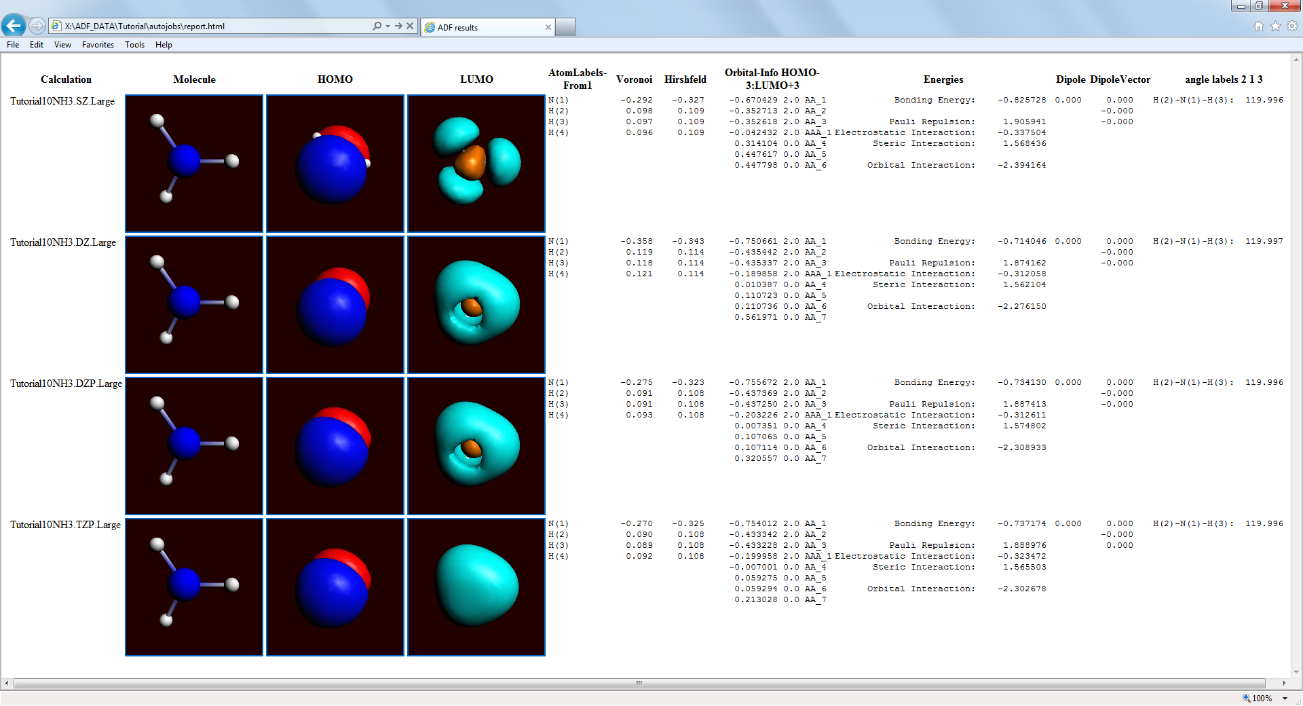This screenshot has height=706, width=1303.
Task: Click Pauli Repulsion value 1.905941
Action: click(x=1025, y=122)
